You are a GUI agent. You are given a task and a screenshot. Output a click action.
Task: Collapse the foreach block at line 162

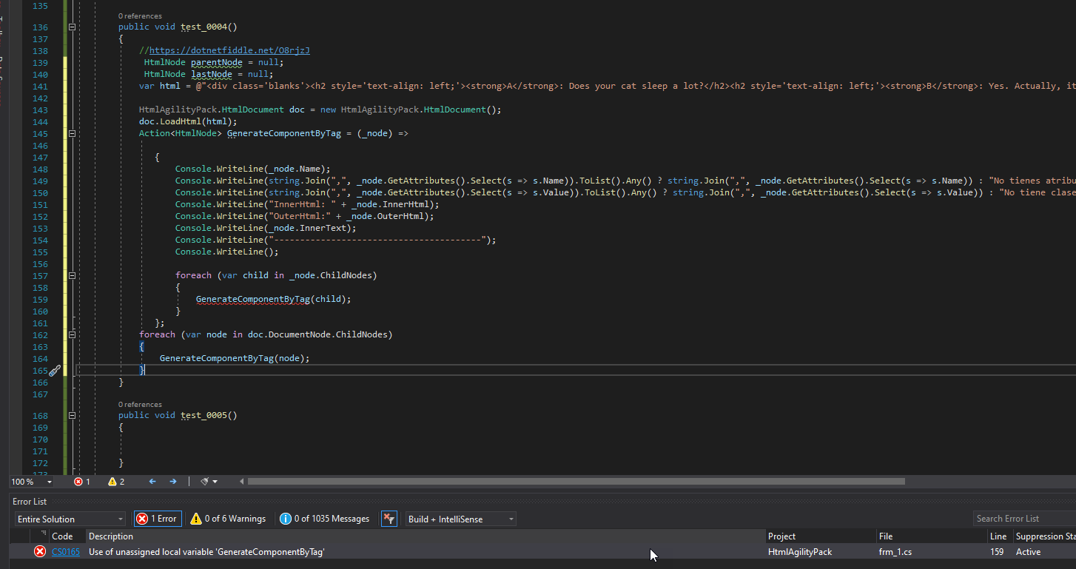point(72,335)
